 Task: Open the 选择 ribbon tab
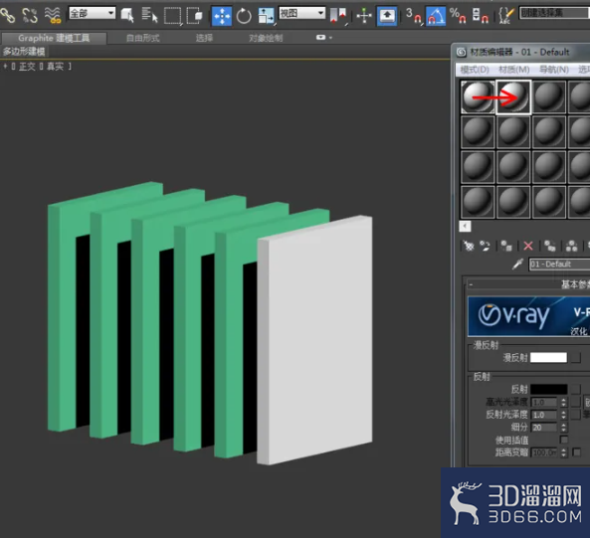204,38
